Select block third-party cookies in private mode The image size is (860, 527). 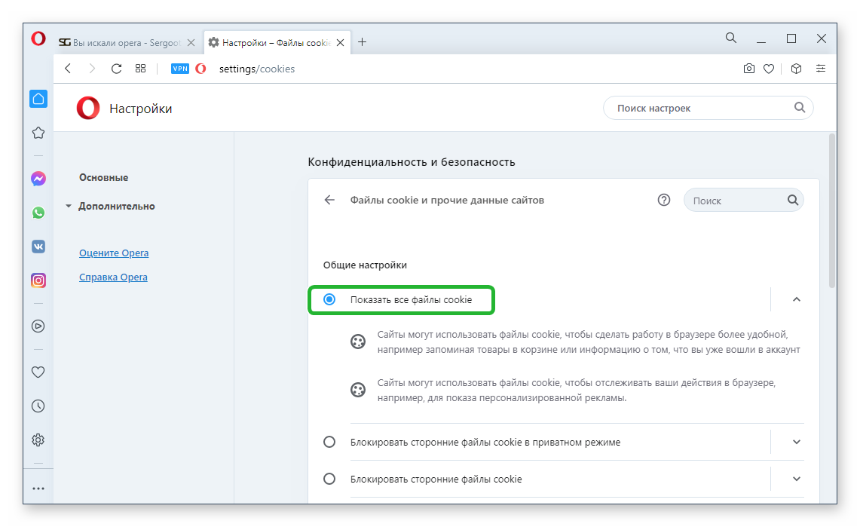click(x=329, y=442)
